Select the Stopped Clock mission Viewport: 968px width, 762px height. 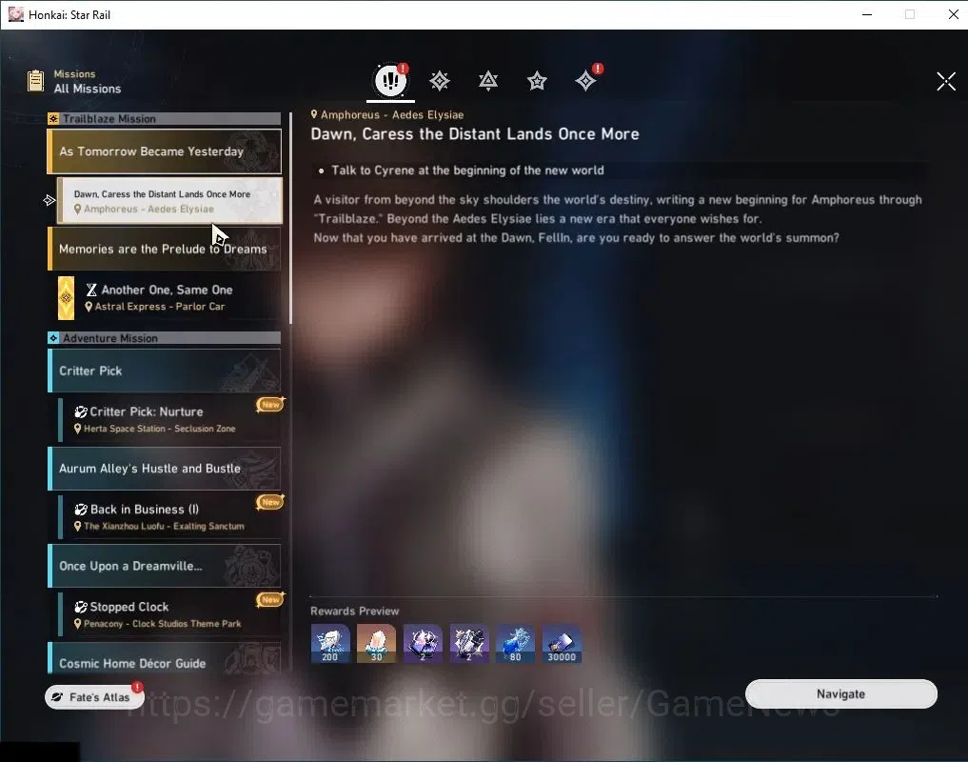click(x=169, y=614)
